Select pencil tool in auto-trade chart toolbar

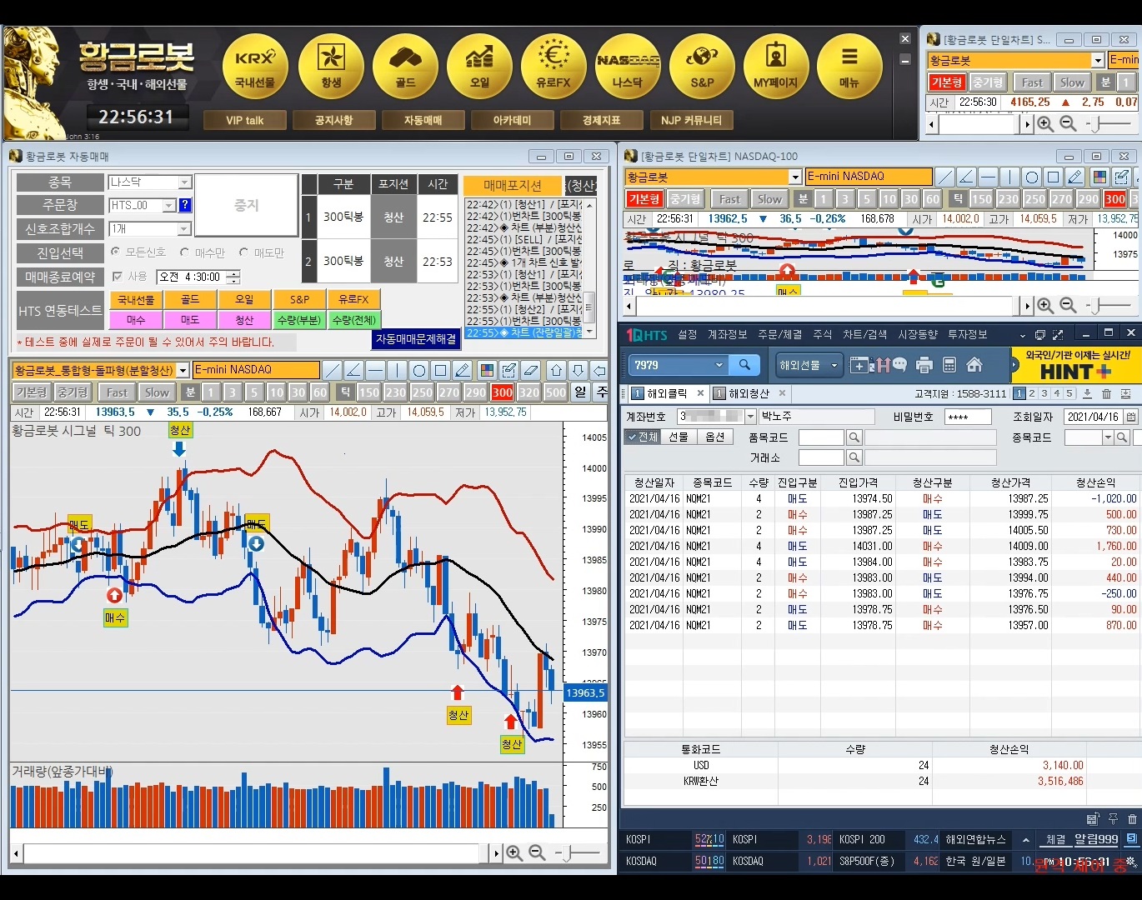pyautogui.click(x=462, y=370)
